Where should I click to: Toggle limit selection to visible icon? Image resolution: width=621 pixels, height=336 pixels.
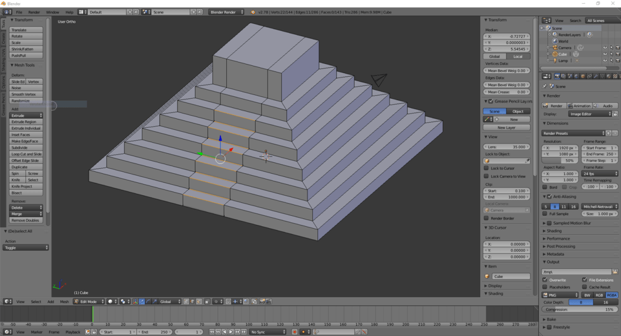tap(207, 302)
